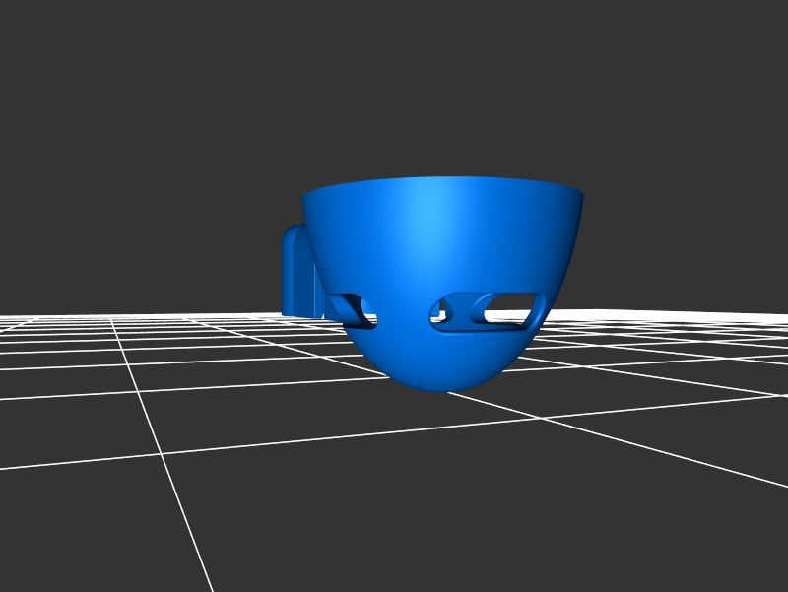Click the rightmost oval slot cutout
Screen dimensions: 788x592
512,308
